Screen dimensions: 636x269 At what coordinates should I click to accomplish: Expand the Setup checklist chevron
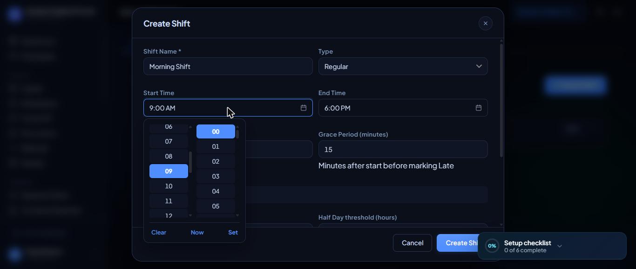click(560, 246)
